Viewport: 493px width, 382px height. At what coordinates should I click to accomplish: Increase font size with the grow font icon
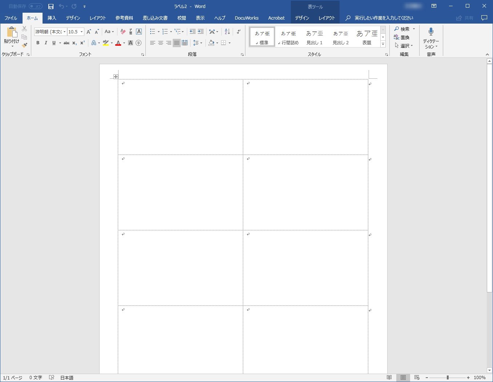89,32
